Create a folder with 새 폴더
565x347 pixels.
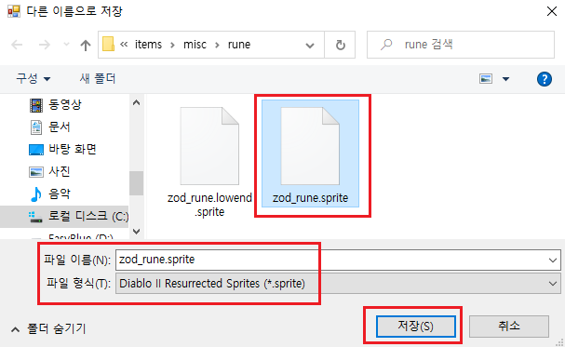(x=98, y=78)
